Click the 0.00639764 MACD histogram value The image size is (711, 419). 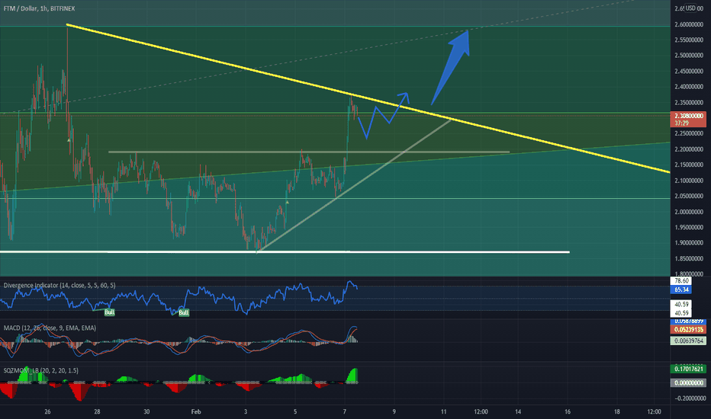coord(689,341)
